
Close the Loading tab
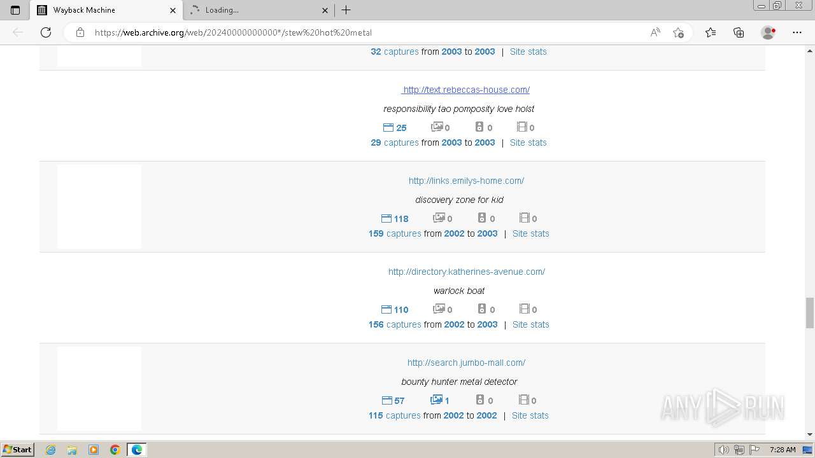325,10
